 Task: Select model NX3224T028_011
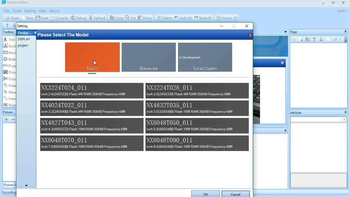pos(197,91)
